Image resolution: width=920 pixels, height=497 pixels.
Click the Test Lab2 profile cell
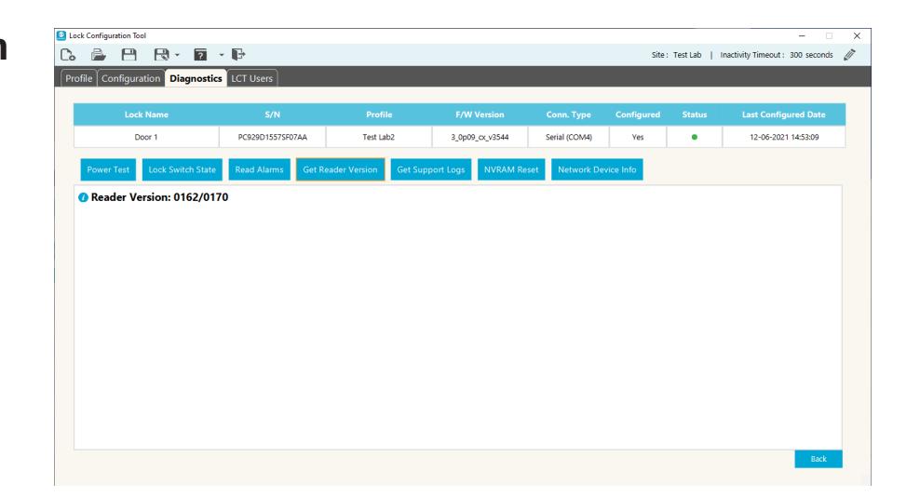coord(378,138)
